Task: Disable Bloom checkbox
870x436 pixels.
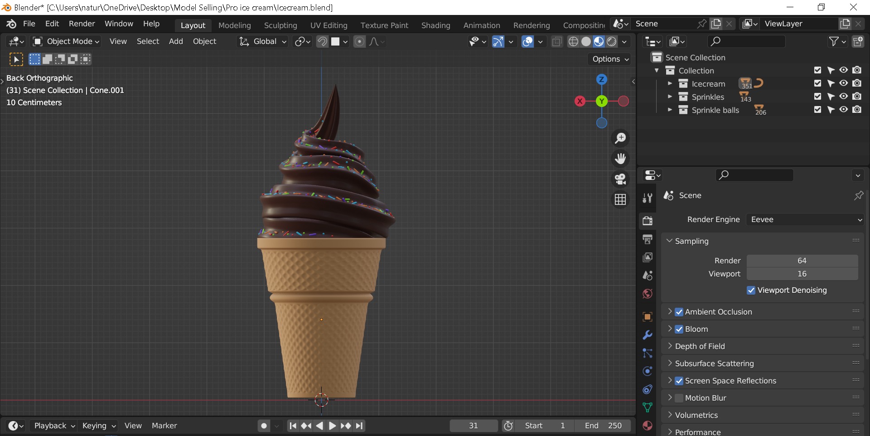Action: click(x=679, y=329)
